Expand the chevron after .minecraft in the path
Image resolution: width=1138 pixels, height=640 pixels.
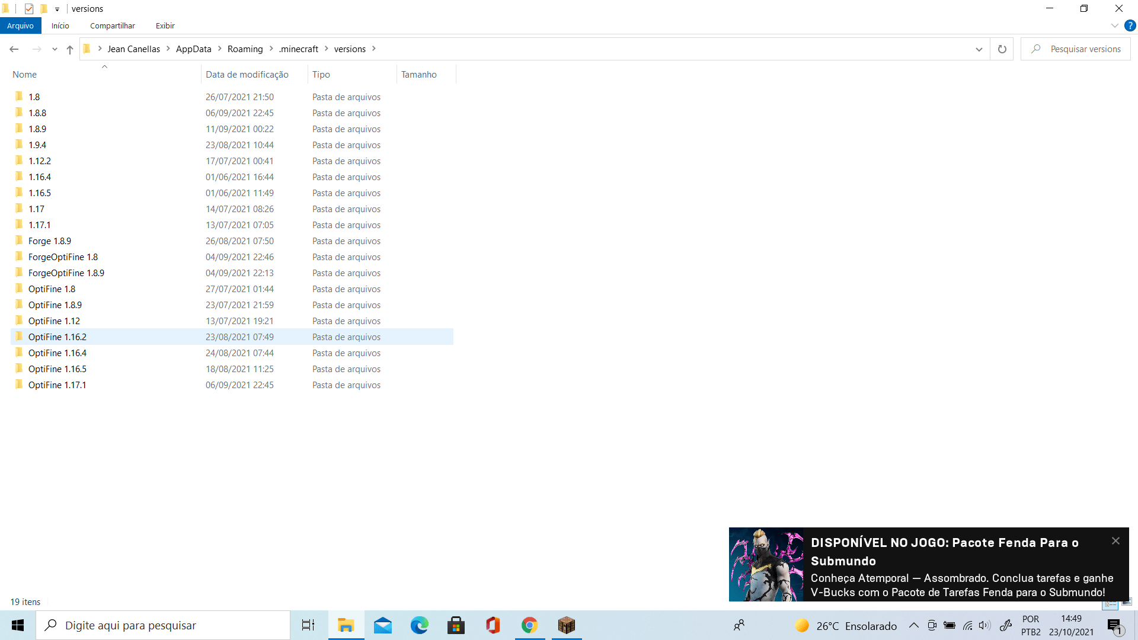(x=327, y=49)
